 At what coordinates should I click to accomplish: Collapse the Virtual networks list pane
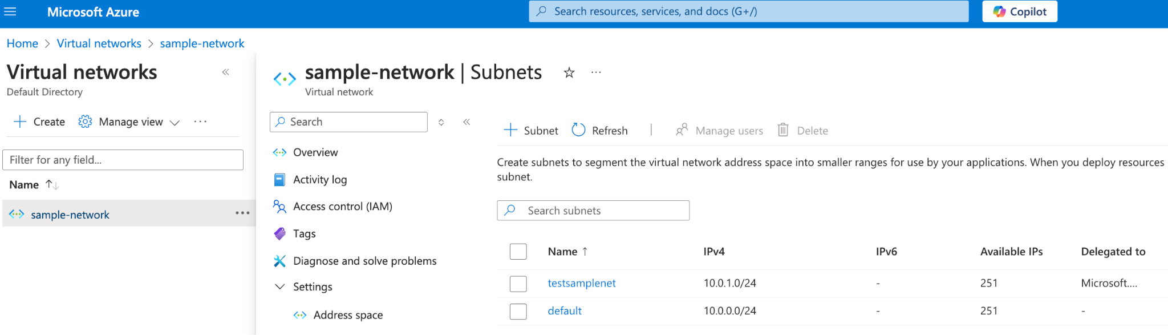[226, 72]
